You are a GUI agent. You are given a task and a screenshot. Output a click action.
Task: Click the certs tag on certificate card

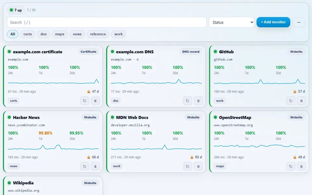click(14, 101)
